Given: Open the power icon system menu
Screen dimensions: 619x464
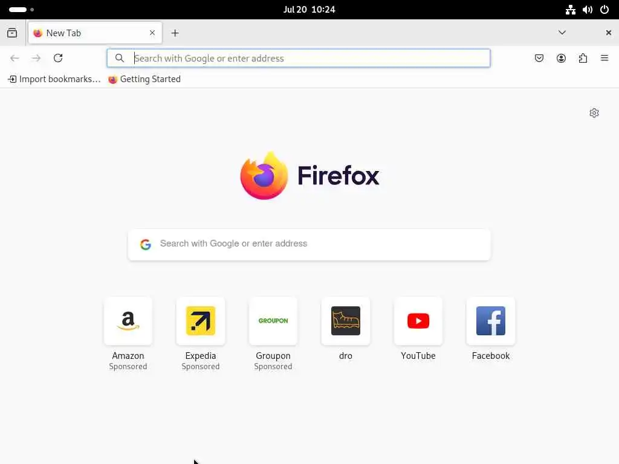Looking at the screenshot, I should [x=604, y=10].
